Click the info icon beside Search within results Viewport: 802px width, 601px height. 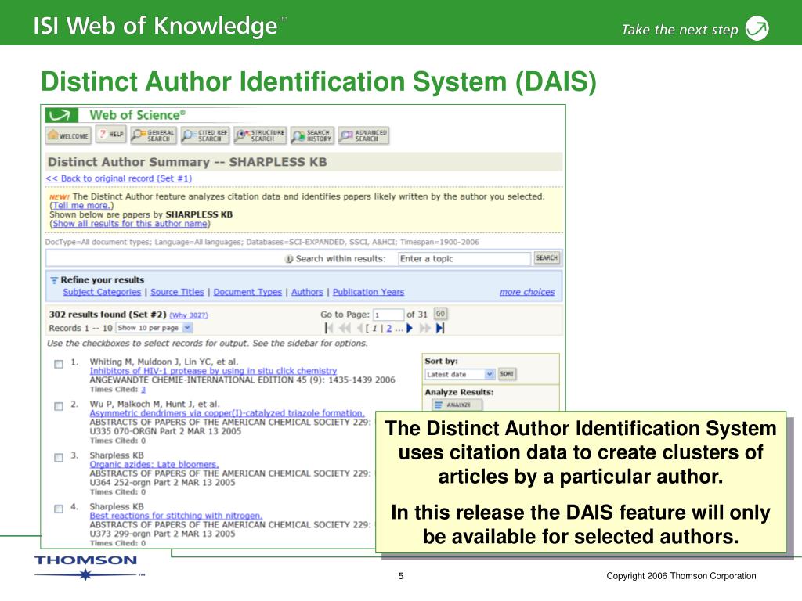click(x=289, y=259)
